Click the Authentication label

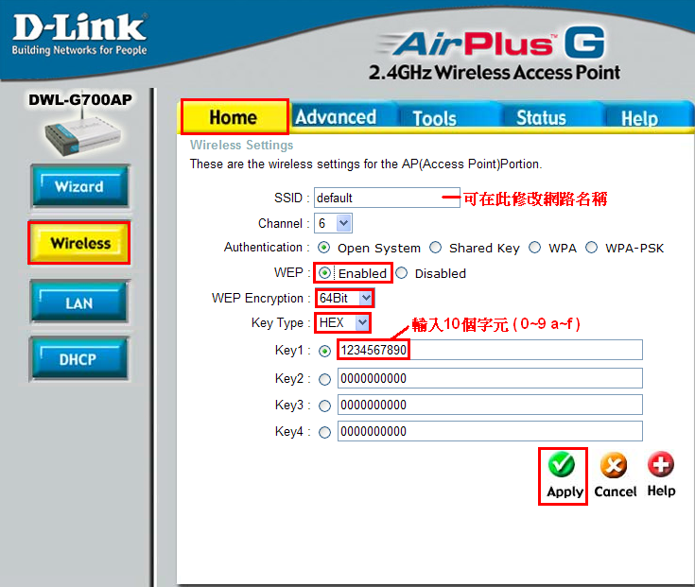coord(263,248)
